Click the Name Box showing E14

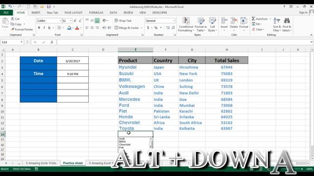pyautogui.click(x=12, y=42)
